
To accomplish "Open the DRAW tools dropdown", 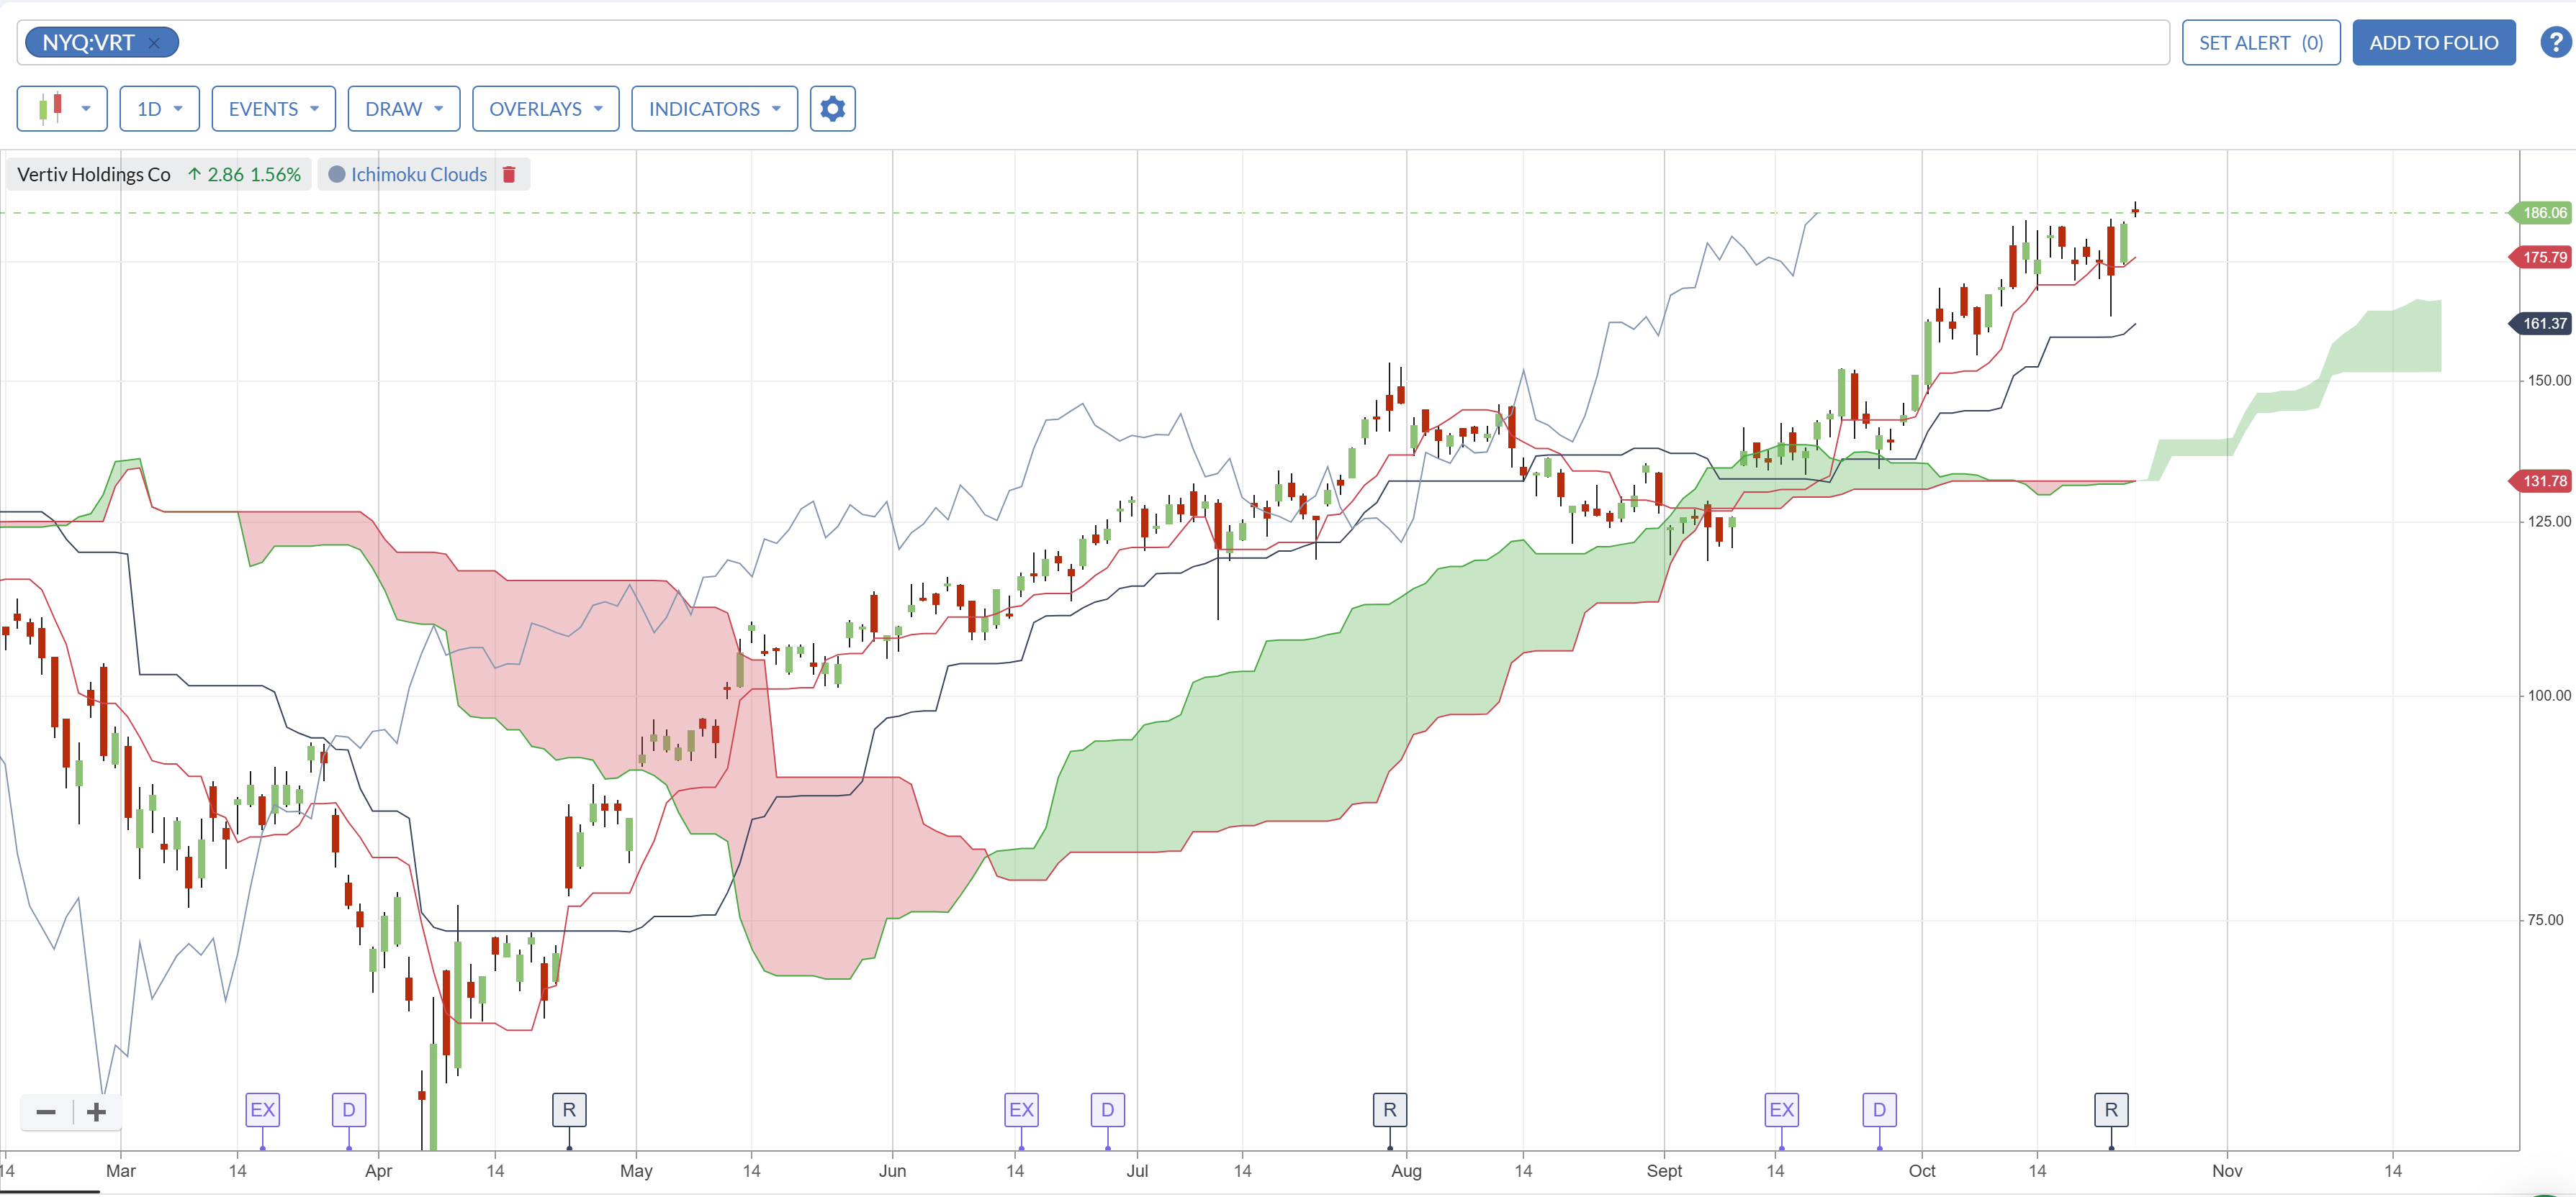I will pos(403,108).
